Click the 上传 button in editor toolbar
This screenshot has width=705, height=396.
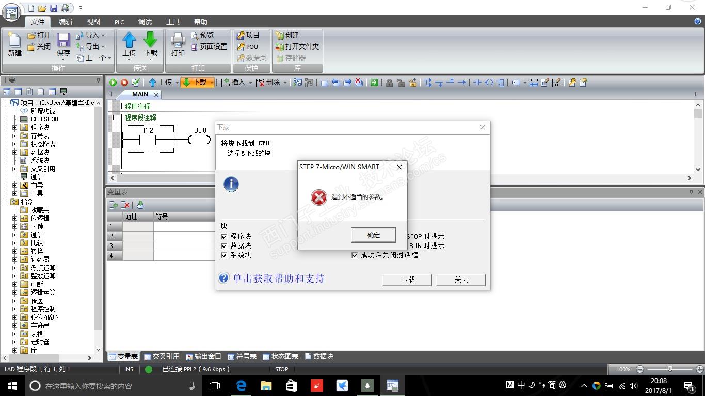[160, 82]
